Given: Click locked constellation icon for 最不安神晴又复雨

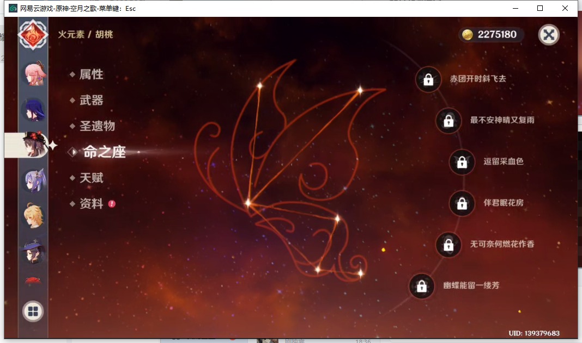Looking at the screenshot, I should pyautogui.click(x=448, y=121).
